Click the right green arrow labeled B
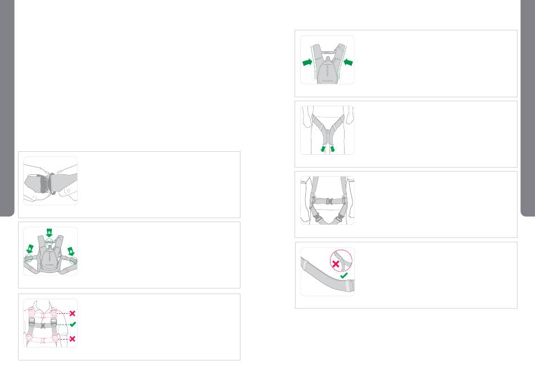Screen dimensions: 535x379 [70, 251]
